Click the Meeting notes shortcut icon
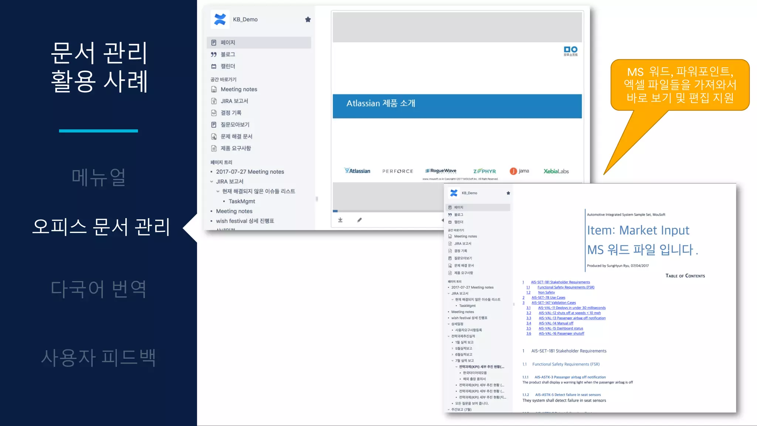757x426 pixels. (214, 89)
